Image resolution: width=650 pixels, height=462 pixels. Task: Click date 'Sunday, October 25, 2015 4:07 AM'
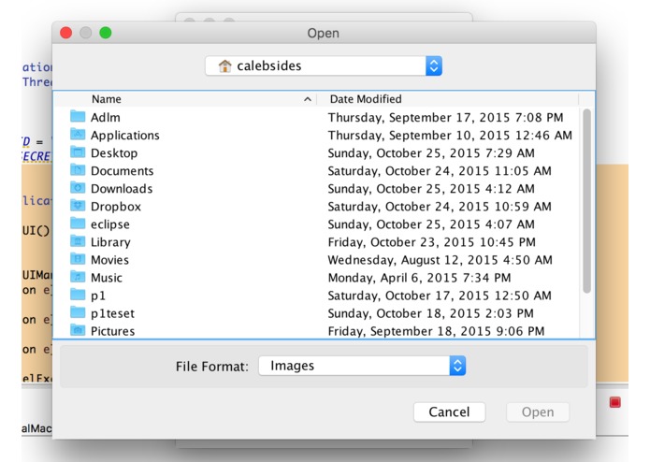(x=431, y=224)
